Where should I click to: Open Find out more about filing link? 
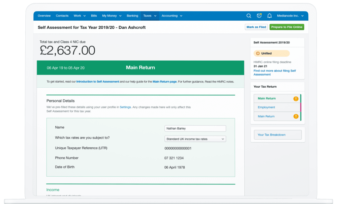[275, 72]
